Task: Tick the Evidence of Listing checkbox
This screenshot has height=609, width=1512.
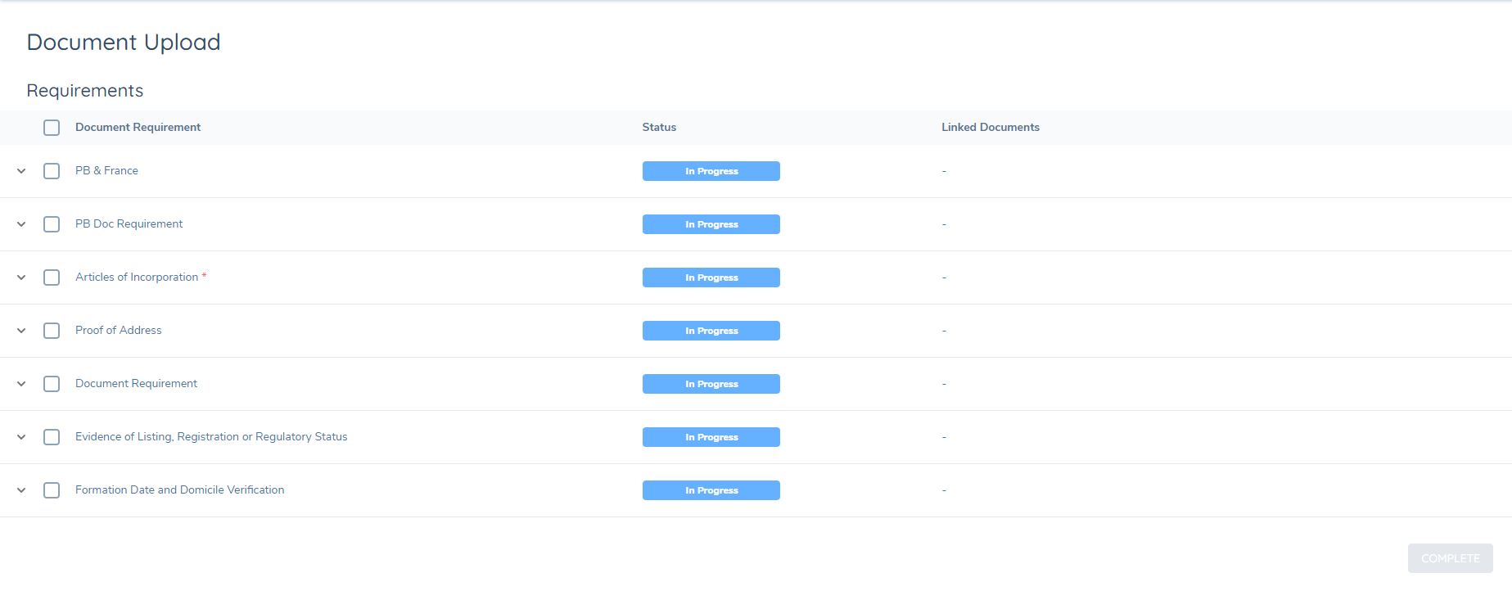Action: 52,437
